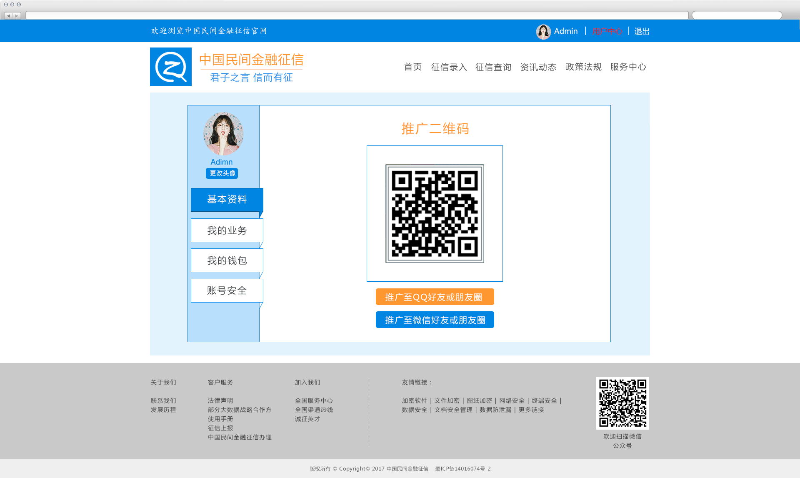This screenshot has width=800, height=478.
Task: Open 使用手册 footer link
Action: (x=220, y=419)
